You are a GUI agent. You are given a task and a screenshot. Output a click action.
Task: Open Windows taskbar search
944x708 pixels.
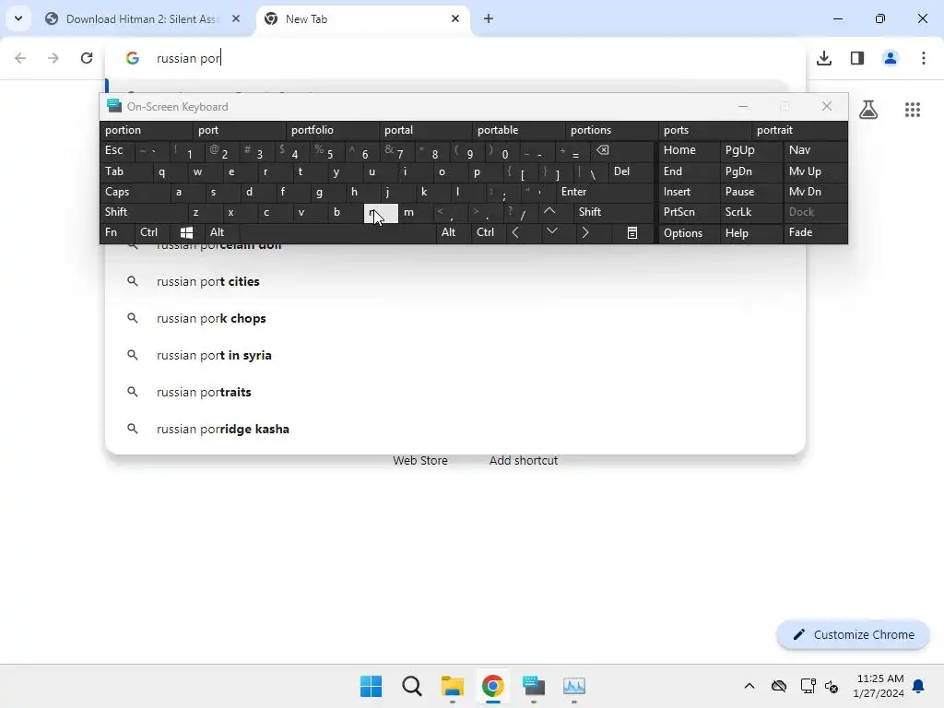click(x=412, y=686)
